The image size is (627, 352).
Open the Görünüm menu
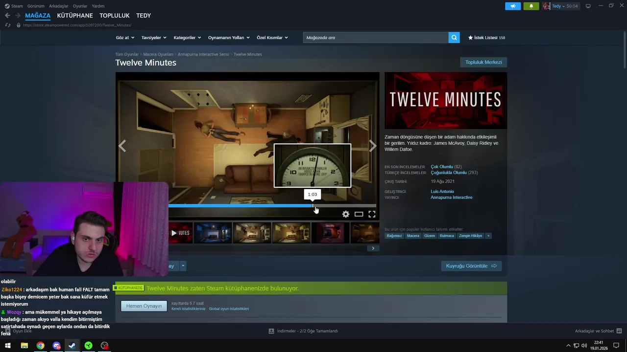tap(36, 6)
